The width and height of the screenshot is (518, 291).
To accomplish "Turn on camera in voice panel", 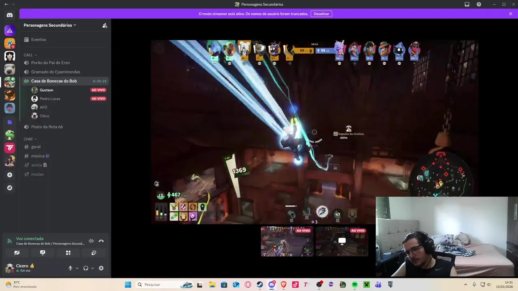I will (17, 253).
